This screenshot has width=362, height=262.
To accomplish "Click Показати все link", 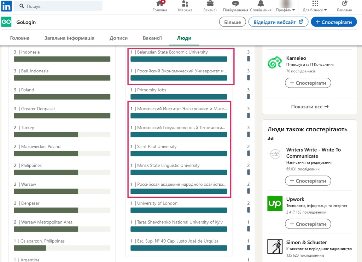I will pos(310,106).
